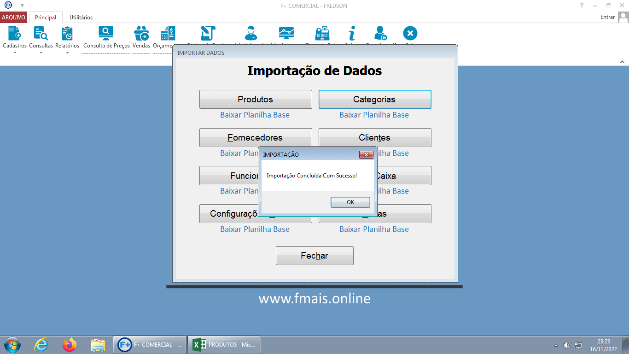Expand the quick access toolbar dropdown
629x354 pixels.
tap(22, 6)
